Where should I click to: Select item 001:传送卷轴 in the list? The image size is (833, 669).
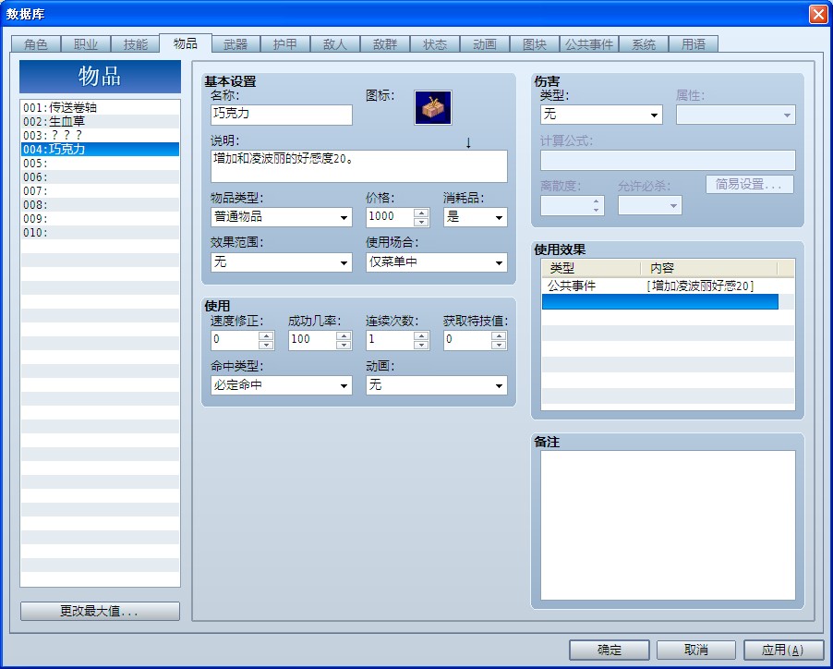coord(100,108)
